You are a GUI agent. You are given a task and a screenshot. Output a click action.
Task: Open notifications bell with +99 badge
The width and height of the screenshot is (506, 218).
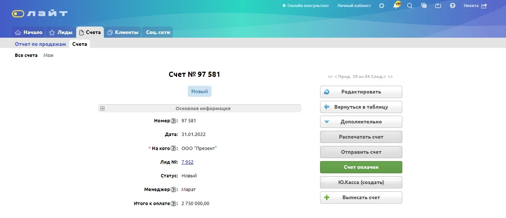pos(397,5)
